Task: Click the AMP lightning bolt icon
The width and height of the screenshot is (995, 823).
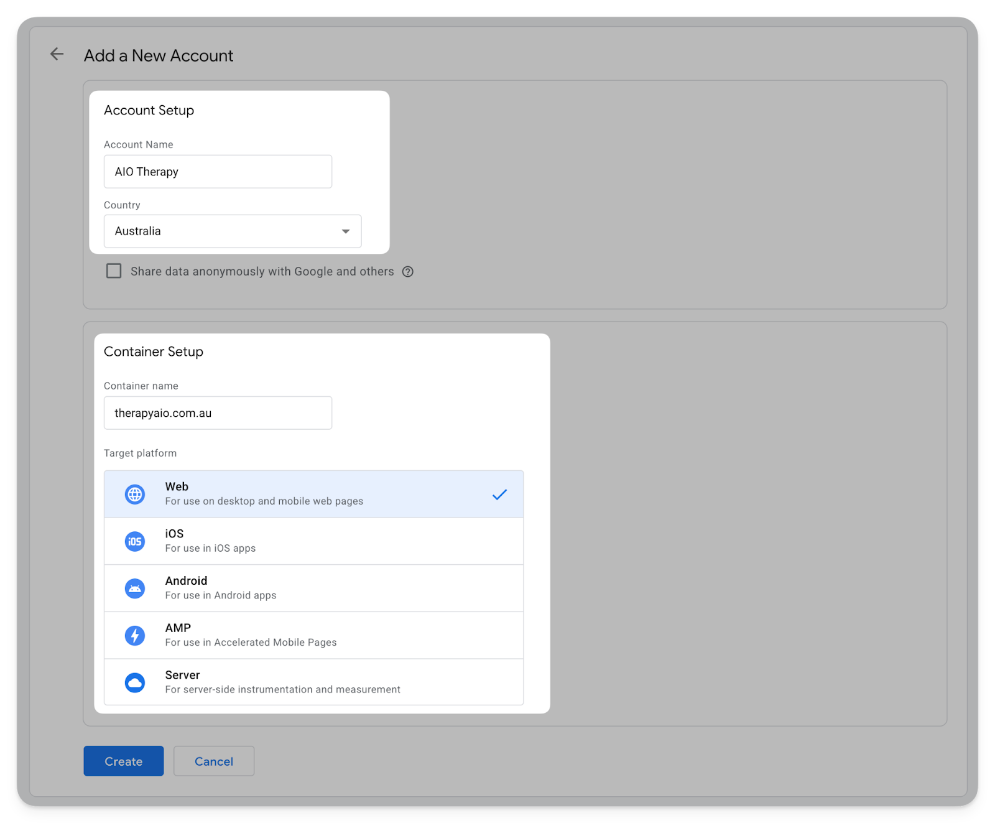Action: pyautogui.click(x=135, y=635)
